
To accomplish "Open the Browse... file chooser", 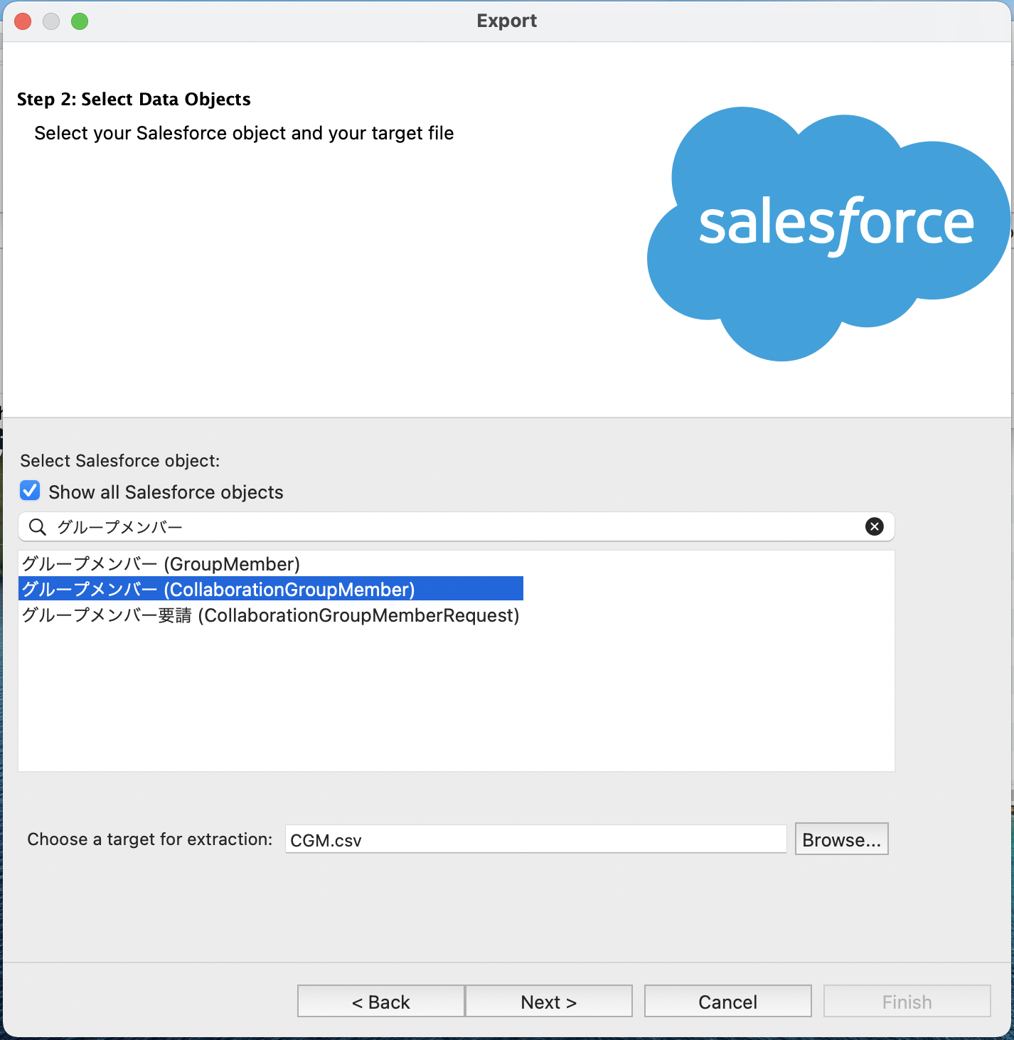I will tap(841, 839).
